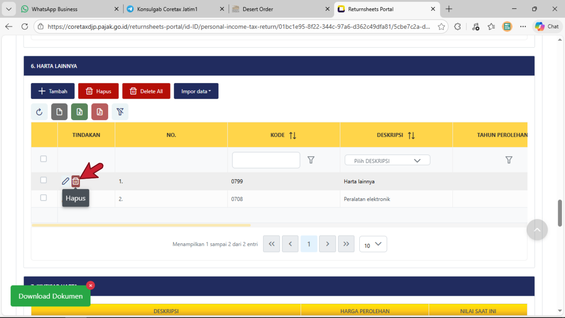Viewport: 565px width, 318px height.
Task: Click the horizontal scrollbar under the table
Action: (x=141, y=225)
